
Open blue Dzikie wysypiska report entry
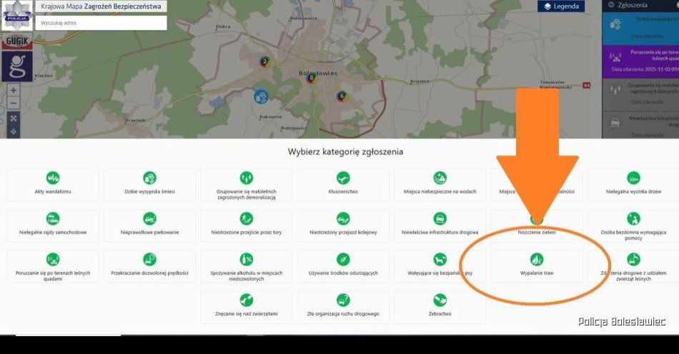[640, 28]
